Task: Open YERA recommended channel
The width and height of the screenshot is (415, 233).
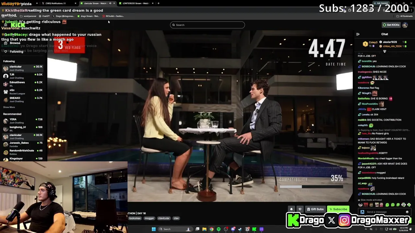Action: (x=23, y=121)
